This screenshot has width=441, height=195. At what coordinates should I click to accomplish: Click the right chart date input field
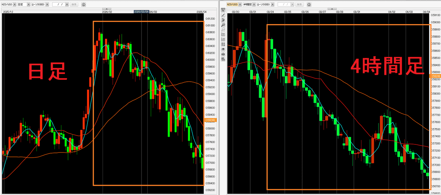coord(284,4)
